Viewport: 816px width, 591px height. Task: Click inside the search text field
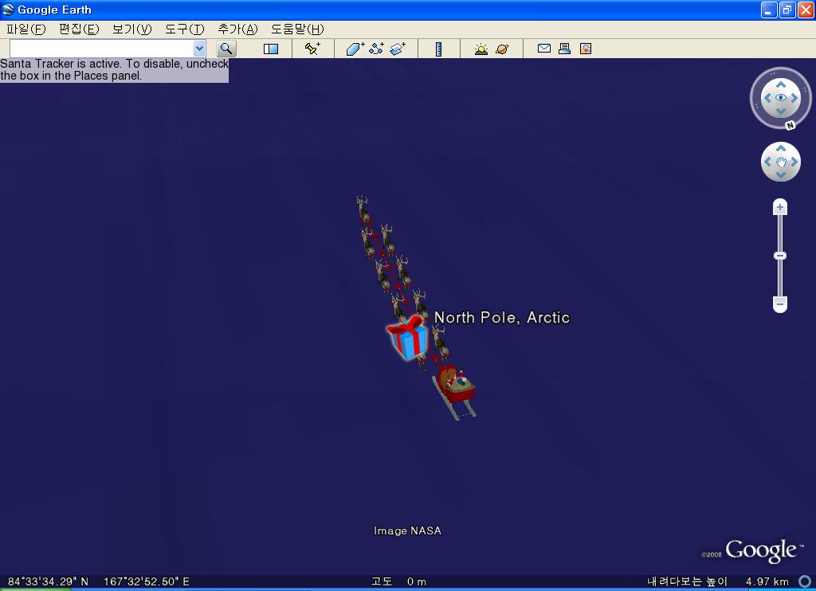point(102,49)
